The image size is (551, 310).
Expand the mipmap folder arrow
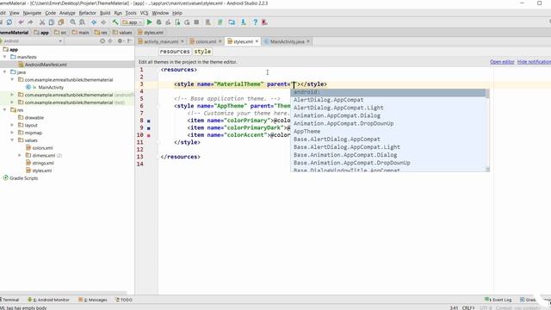point(12,133)
